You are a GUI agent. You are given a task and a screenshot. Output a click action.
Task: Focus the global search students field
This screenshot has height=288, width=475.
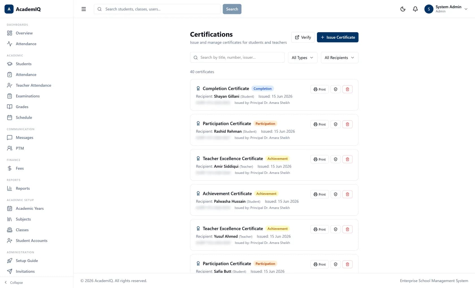[157, 9]
